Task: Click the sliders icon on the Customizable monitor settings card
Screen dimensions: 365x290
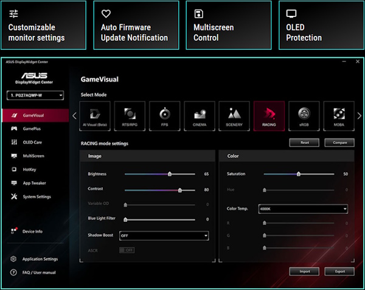Action: [13, 14]
